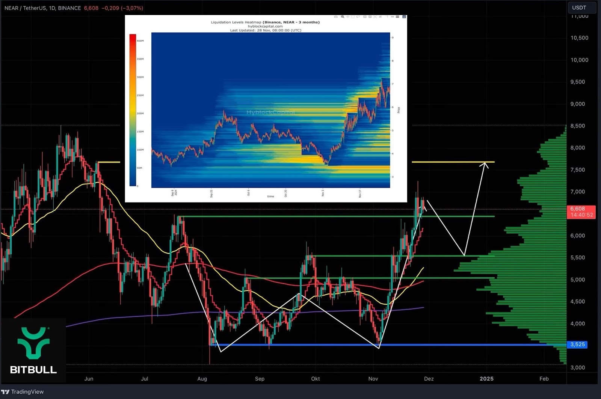Click the Sep 22 label on heatmap axis
The image size is (601, 399).
tap(211, 193)
